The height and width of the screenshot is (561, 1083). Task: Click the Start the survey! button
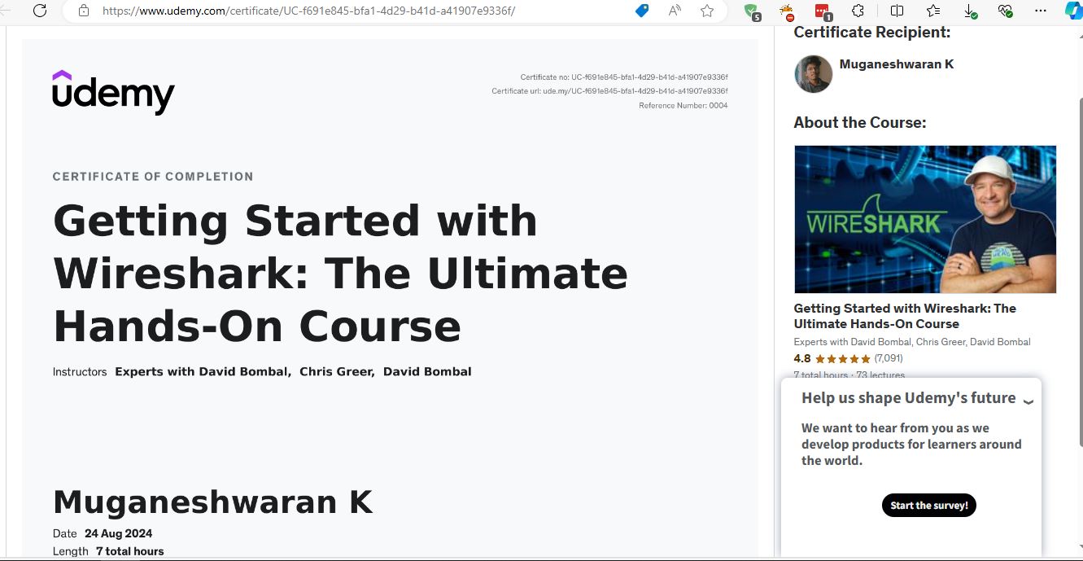coord(928,506)
